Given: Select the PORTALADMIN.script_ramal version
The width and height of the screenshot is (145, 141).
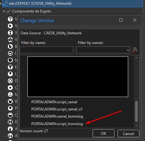Looking at the screenshot, I should (54, 102).
